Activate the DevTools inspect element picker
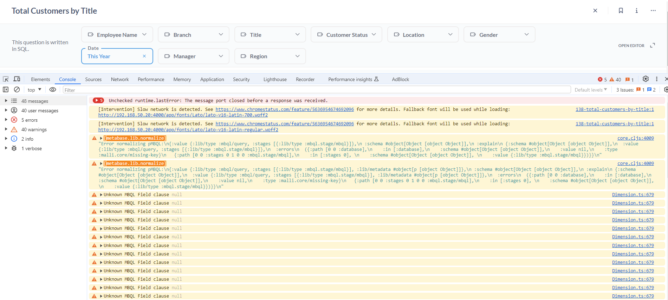 6,79
